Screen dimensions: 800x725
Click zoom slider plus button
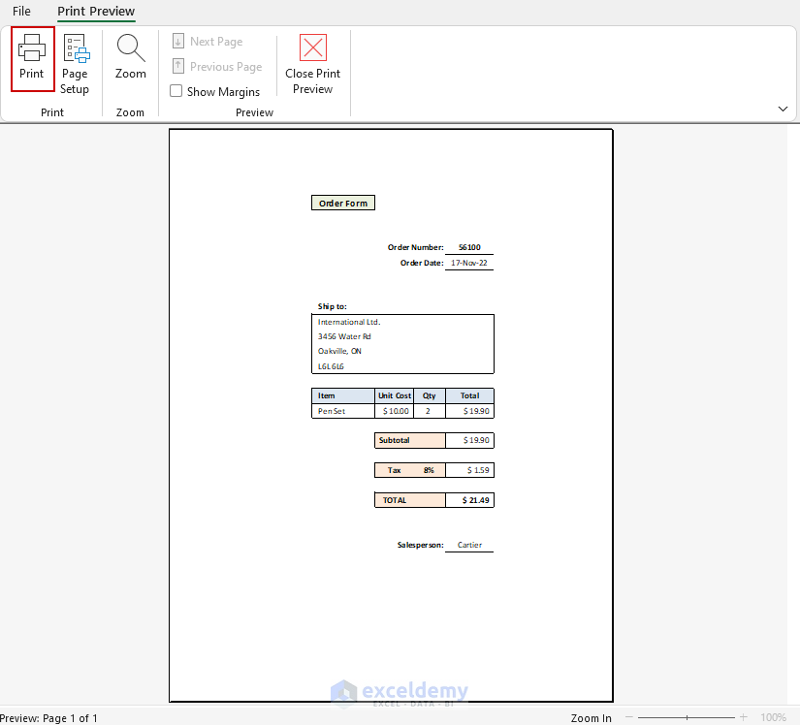point(744,717)
